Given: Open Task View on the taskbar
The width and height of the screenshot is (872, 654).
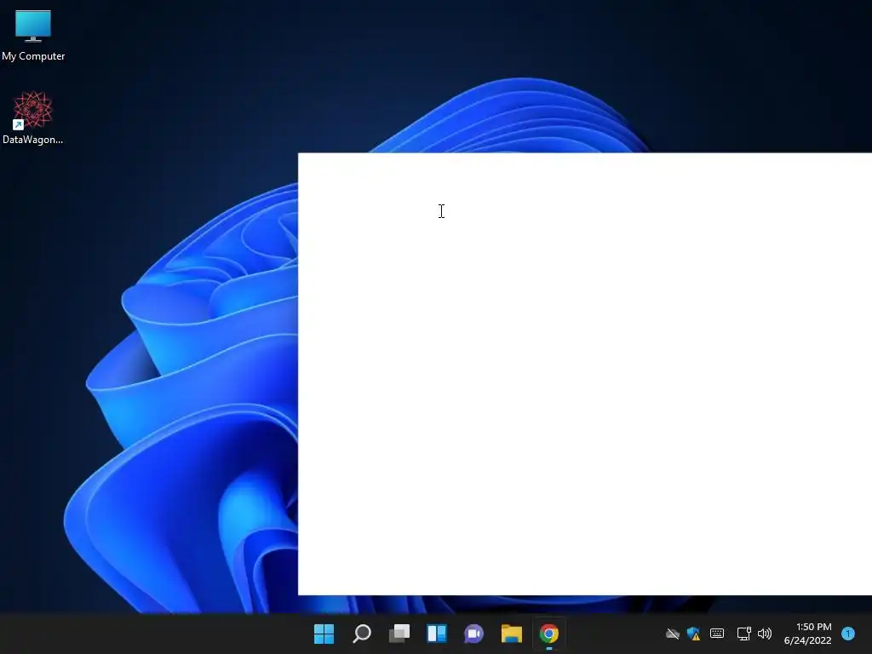Looking at the screenshot, I should tap(399, 634).
